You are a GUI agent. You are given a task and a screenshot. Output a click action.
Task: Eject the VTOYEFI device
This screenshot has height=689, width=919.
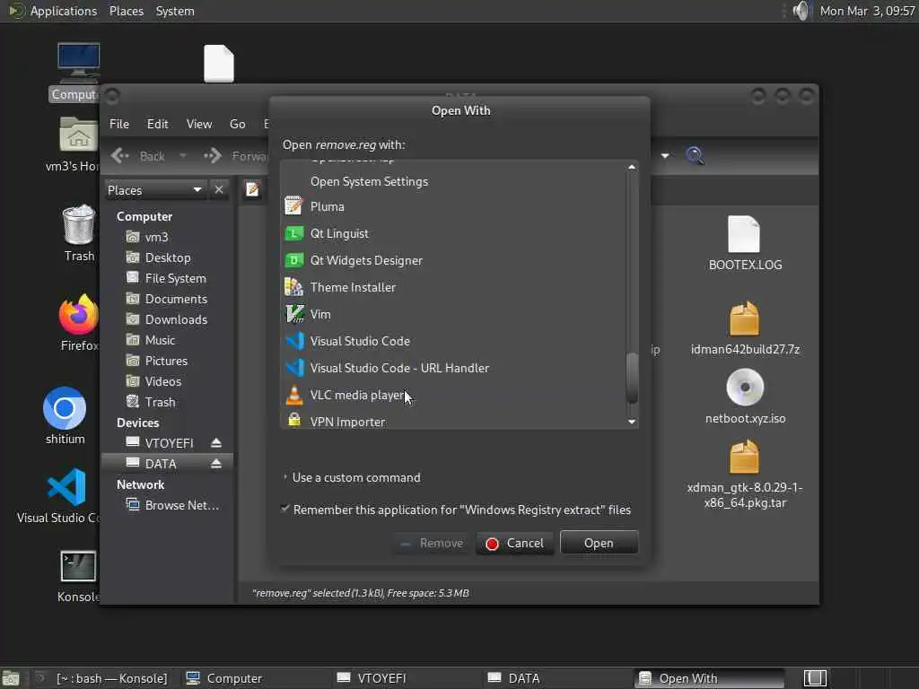click(x=216, y=443)
